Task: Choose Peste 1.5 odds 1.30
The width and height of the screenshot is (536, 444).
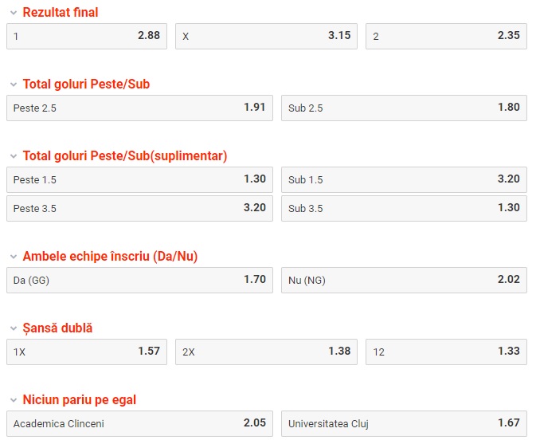Action: [x=139, y=179]
